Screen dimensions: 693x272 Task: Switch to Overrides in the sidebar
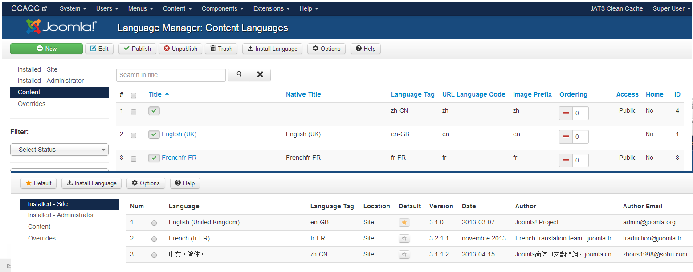(x=31, y=104)
